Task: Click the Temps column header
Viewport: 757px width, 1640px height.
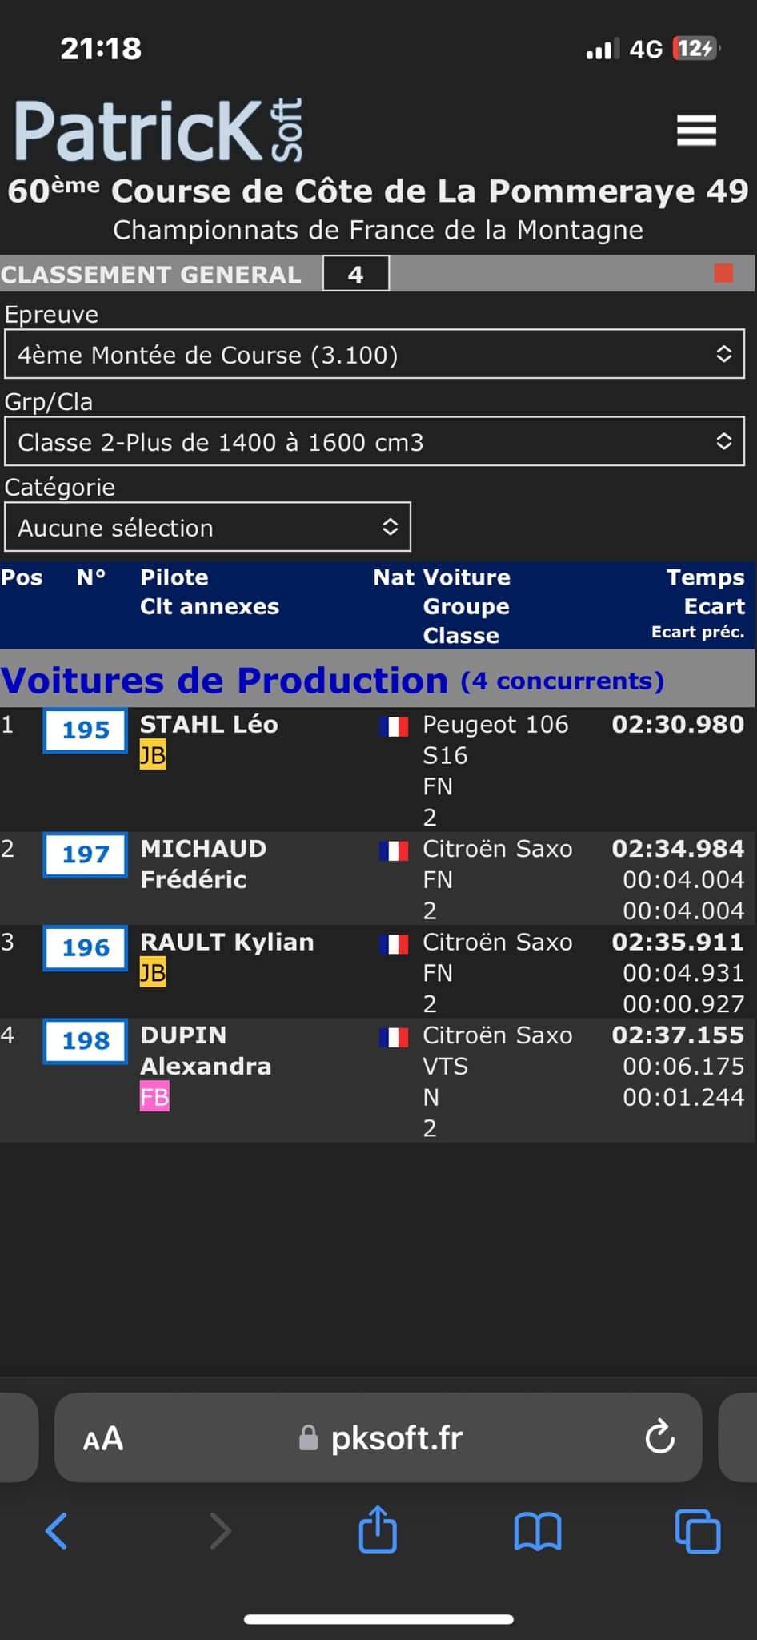Action: (705, 577)
